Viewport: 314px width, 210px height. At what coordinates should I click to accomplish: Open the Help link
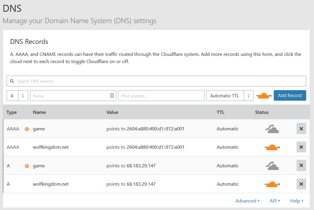297,201
